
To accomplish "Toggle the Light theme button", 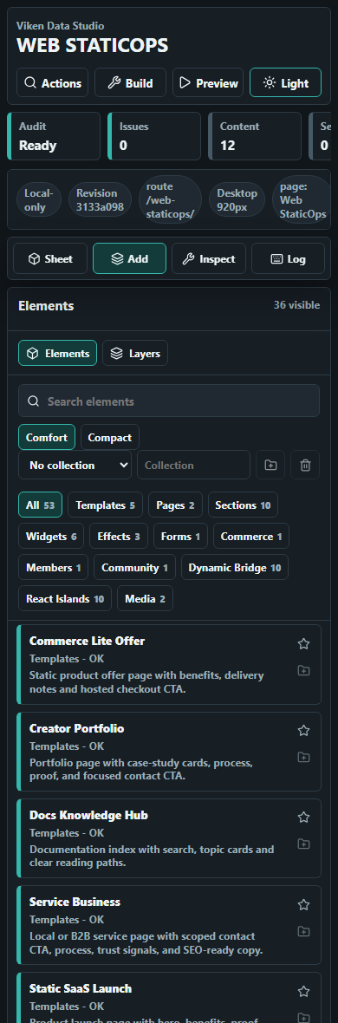I will (x=286, y=83).
